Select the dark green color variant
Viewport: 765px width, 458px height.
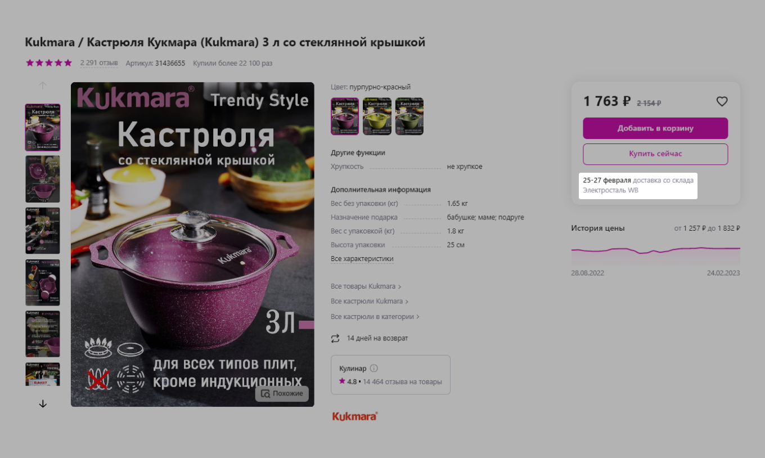click(x=409, y=116)
